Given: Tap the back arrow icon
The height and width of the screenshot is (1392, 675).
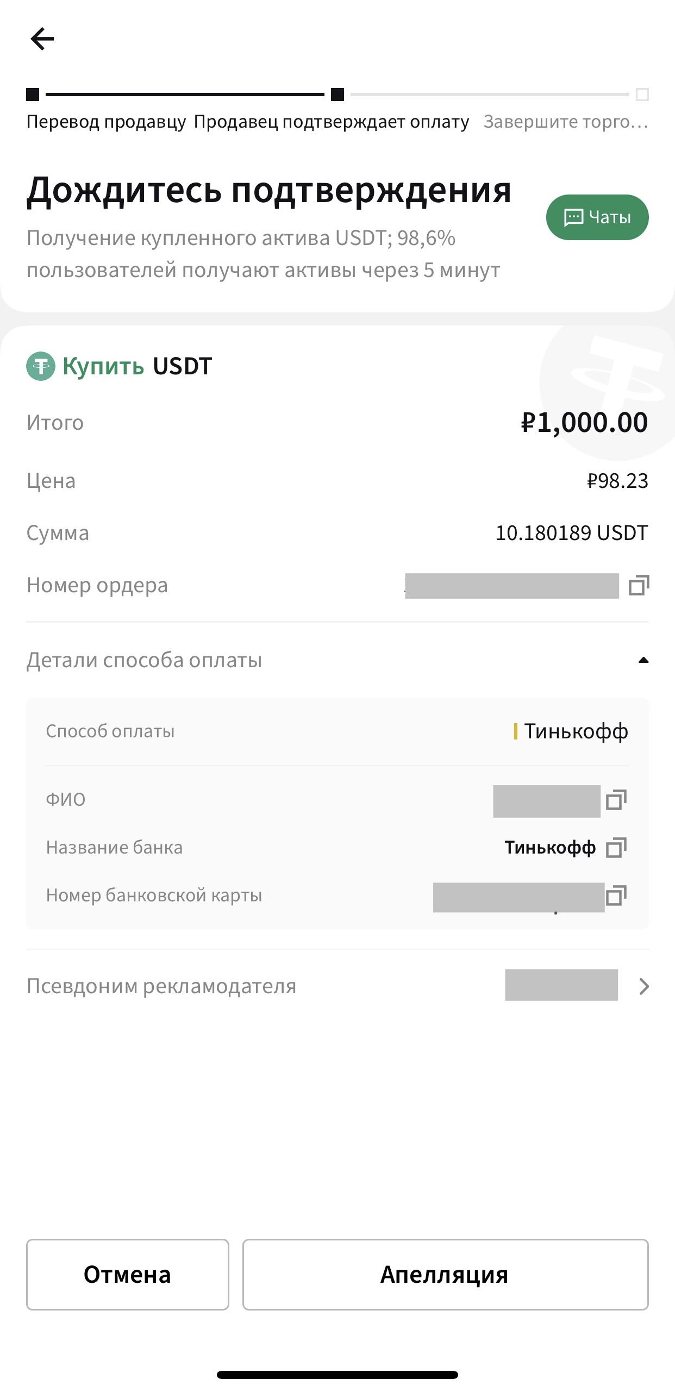Looking at the screenshot, I should [42, 39].
